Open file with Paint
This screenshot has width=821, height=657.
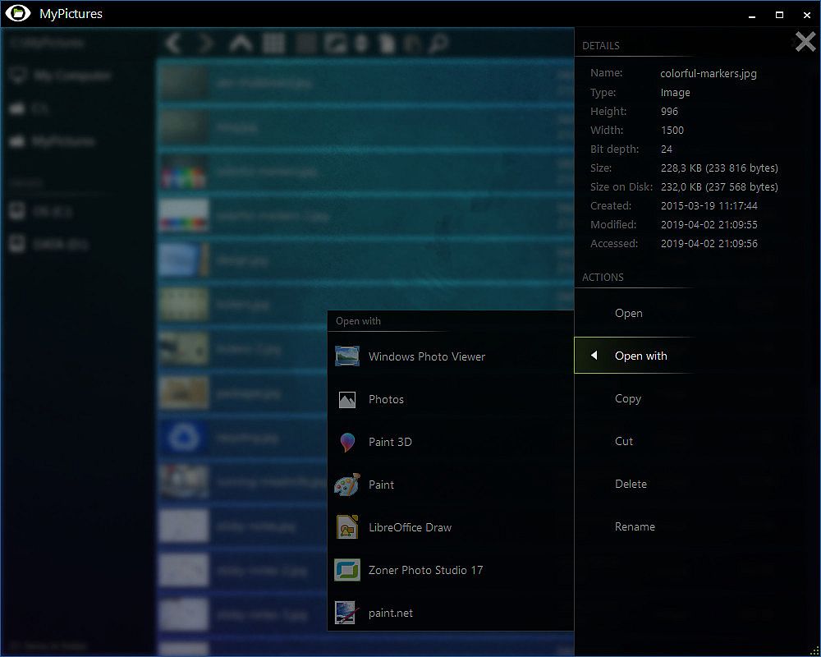point(450,485)
